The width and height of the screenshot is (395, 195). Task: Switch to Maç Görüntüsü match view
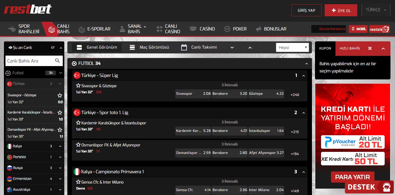(x=149, y=47)
